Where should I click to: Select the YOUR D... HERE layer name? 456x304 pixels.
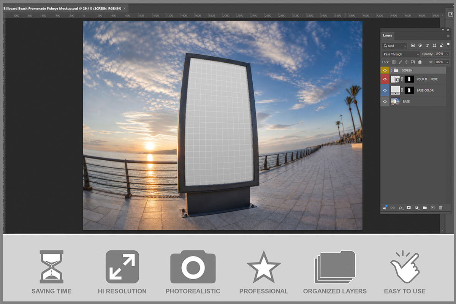[x=427, y=79]
